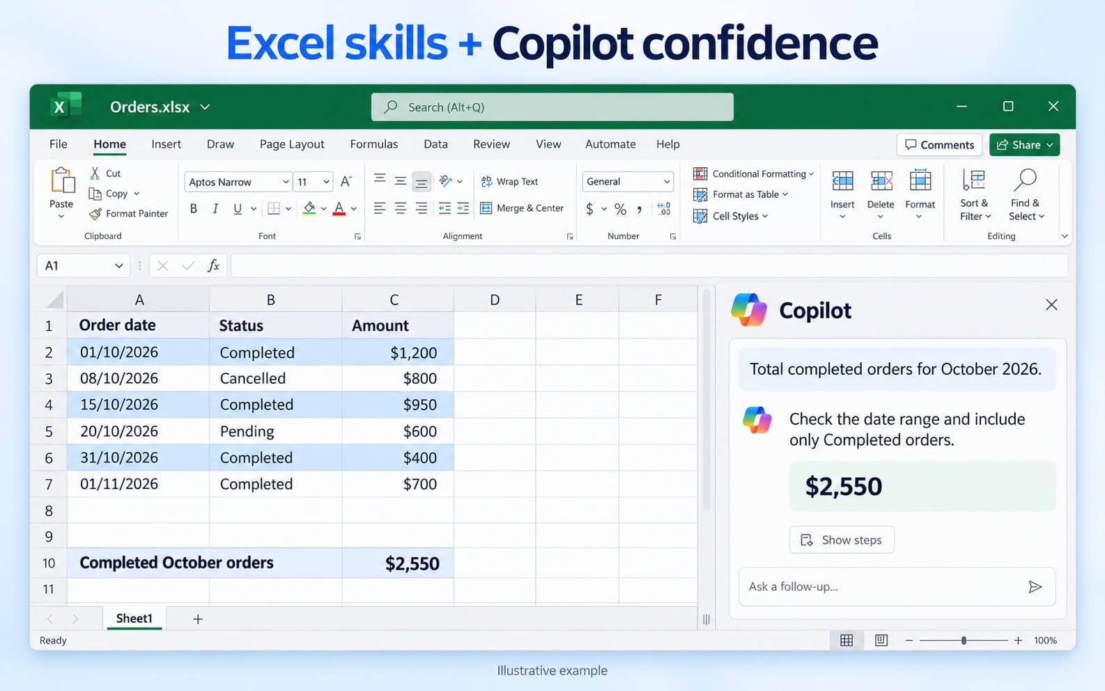This screenshot has height=691, width=1105.
Task: Expand the Format as Table menu
Action: [741, 195]
